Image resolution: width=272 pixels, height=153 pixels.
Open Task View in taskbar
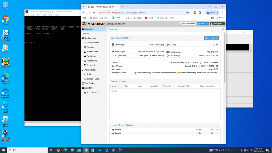point(51,150)
